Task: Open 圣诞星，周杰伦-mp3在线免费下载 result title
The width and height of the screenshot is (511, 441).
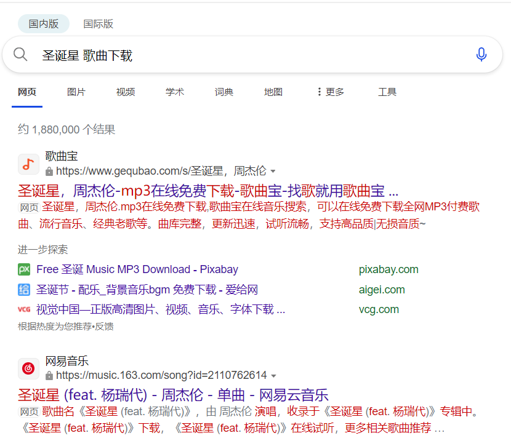Action: point(208,191)
